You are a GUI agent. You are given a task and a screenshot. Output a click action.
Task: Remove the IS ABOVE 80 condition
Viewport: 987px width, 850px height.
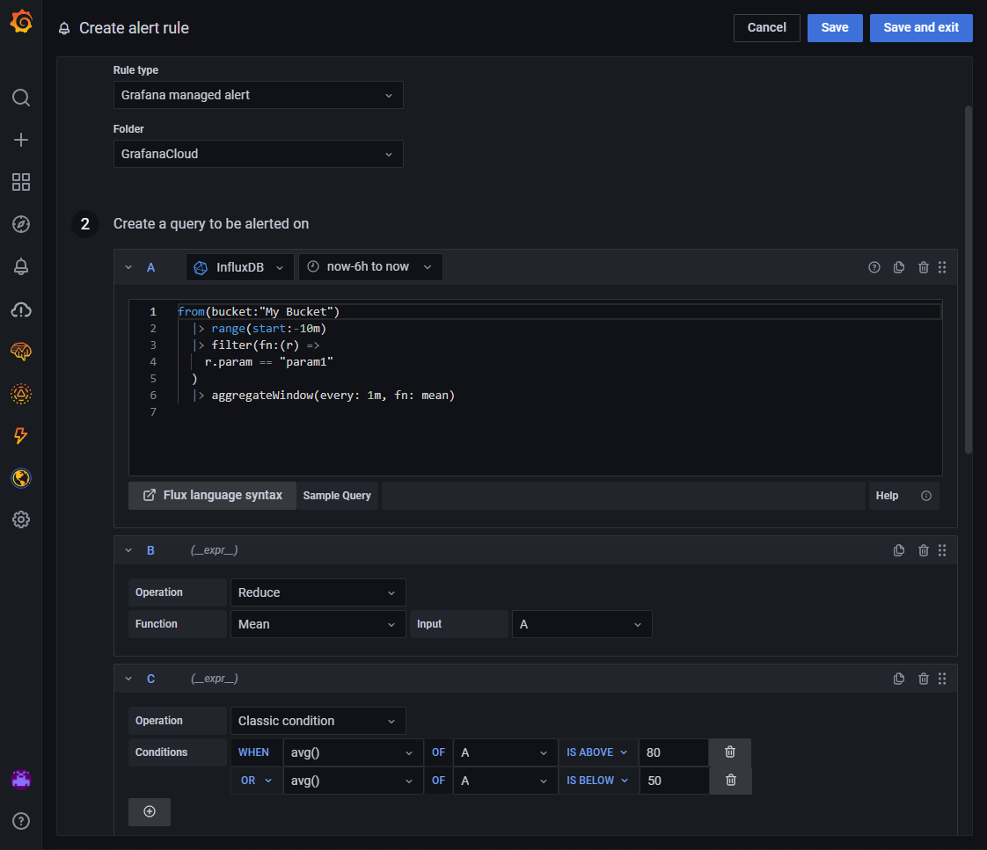click(x=730, y=752)
